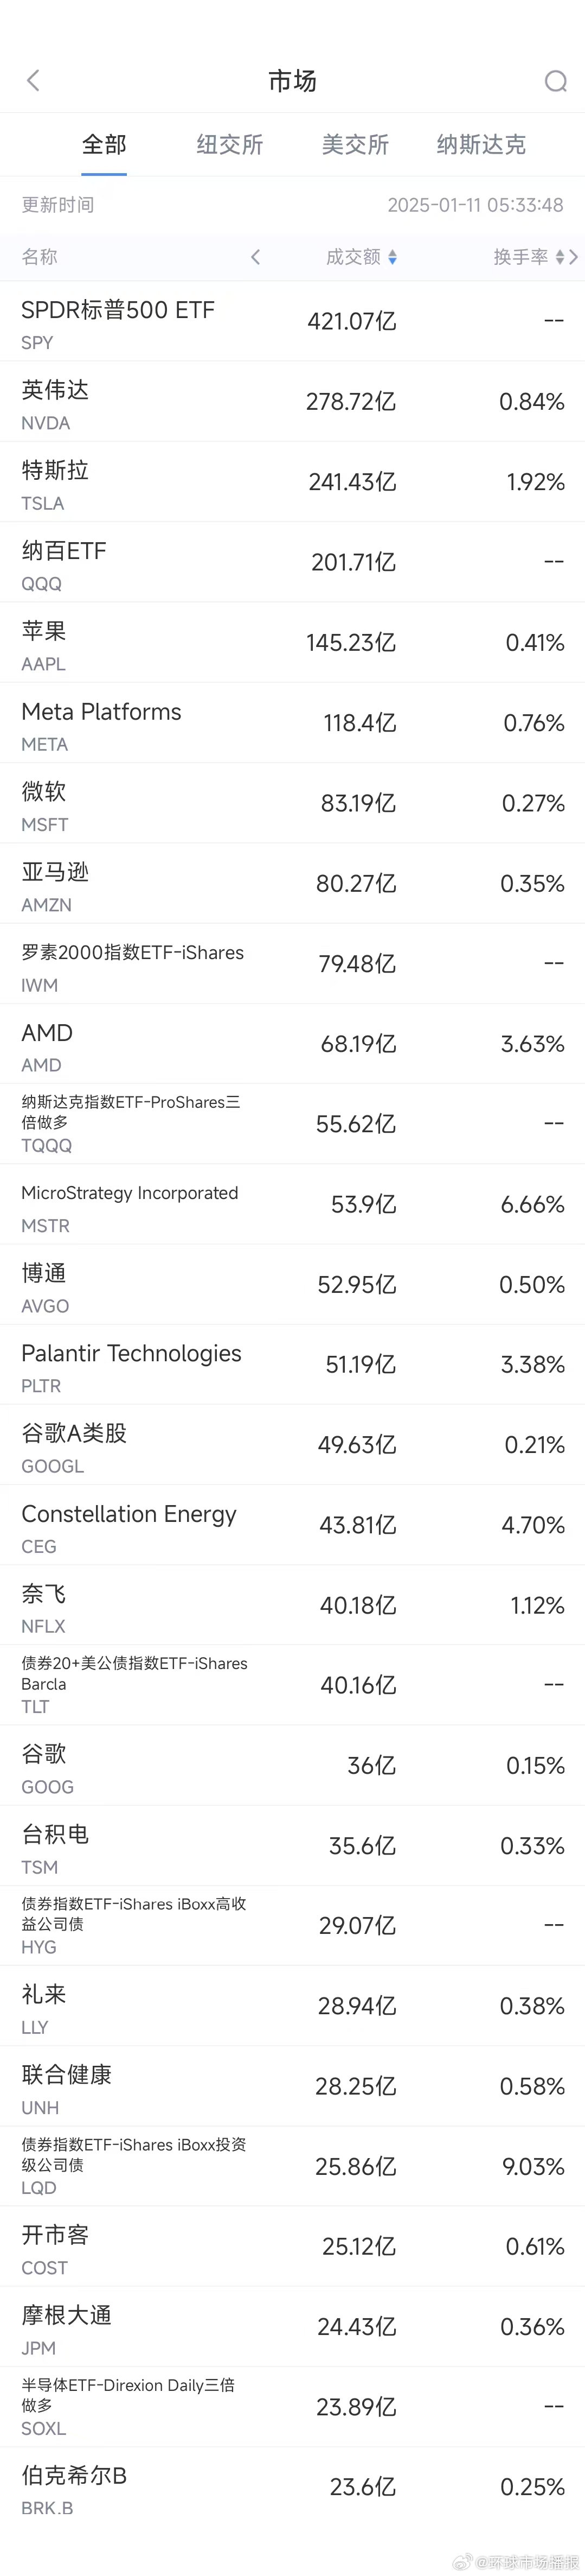585x2576 pixels.
Task: Switch to 全部 tab
Action: pyautogui.click(x=104, y=145)
